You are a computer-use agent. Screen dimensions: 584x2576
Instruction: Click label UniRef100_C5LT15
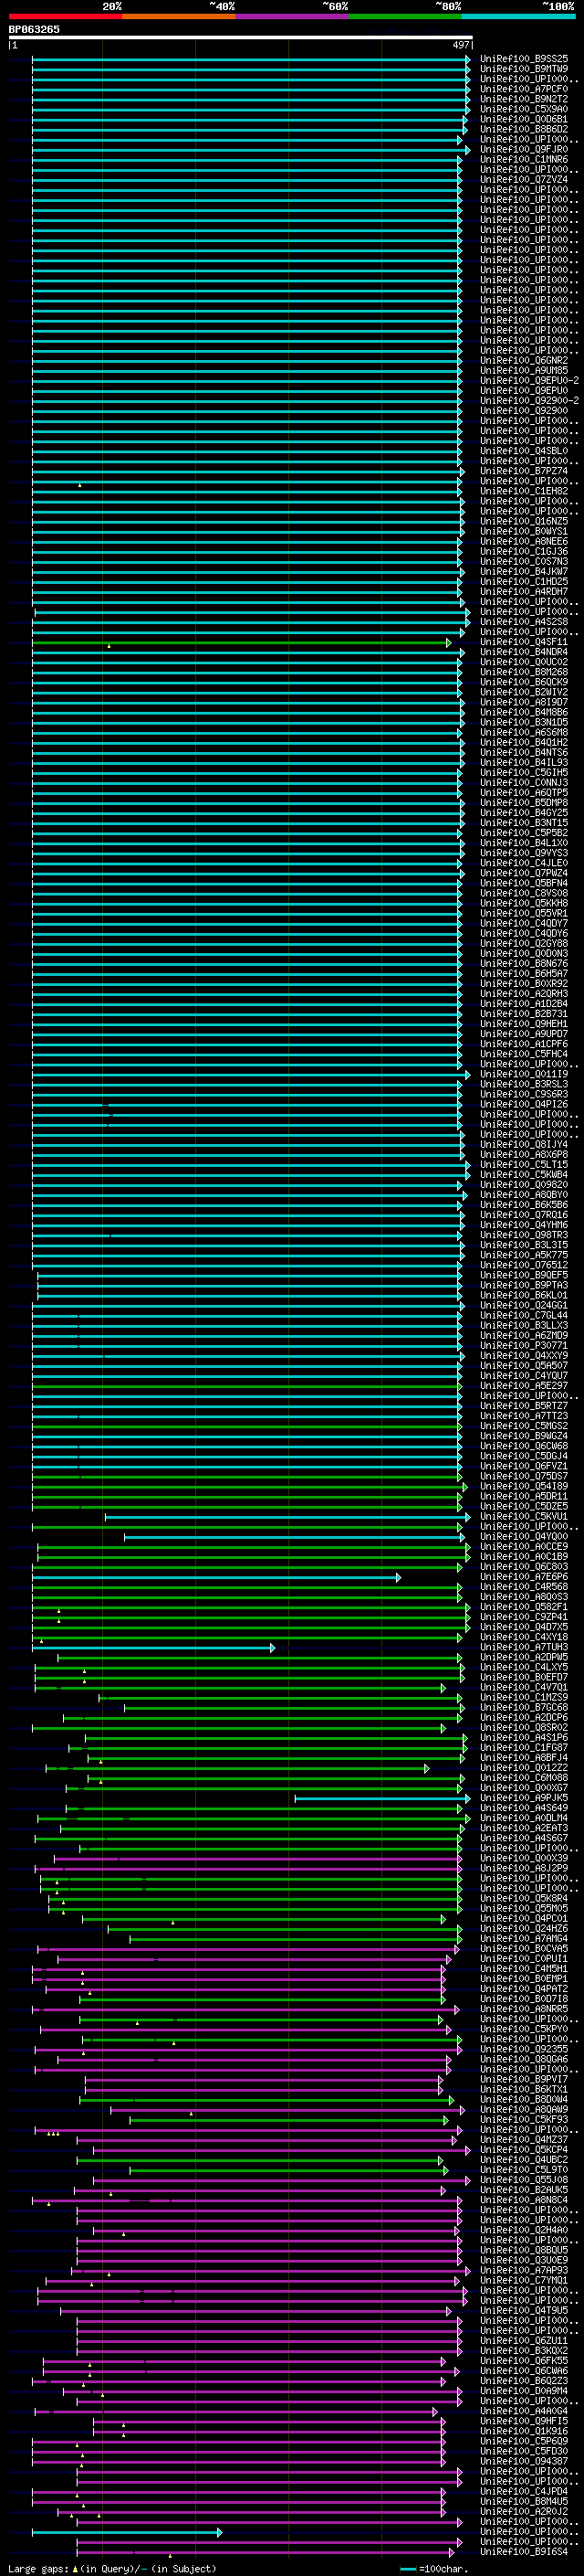click(x=524, y=1164)
